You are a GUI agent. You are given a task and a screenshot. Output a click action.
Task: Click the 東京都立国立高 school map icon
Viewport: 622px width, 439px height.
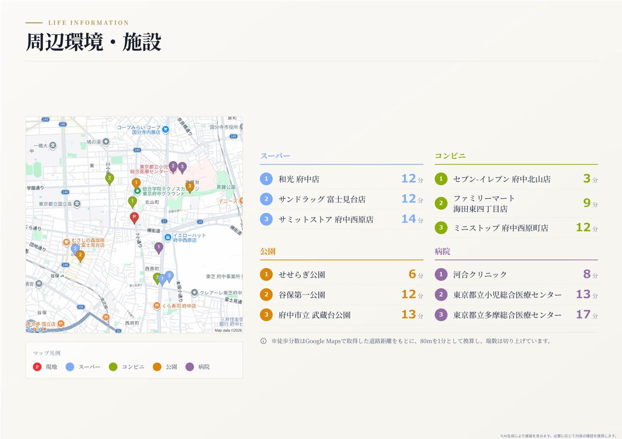tap(77, 204)
